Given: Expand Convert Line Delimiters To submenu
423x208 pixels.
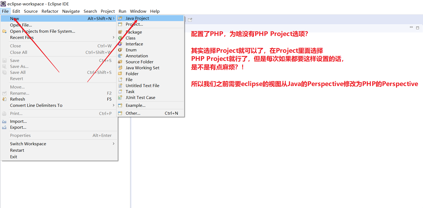Looking at the screenshot, I should pyautogui.click(x=113, y=105).
